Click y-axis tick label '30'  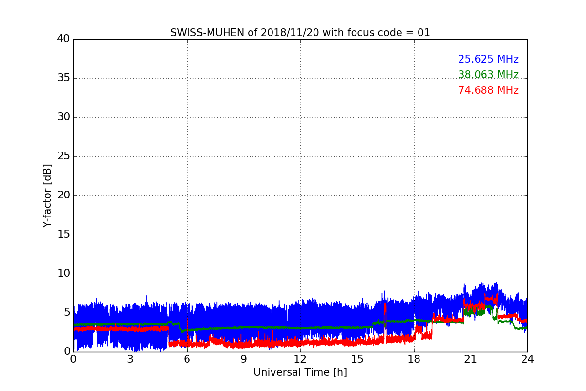pyautogui.click(x=63, y=117)
